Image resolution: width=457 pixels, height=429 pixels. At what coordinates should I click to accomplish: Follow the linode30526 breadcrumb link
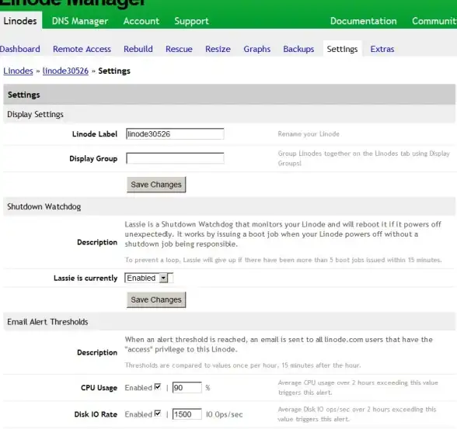65,71
